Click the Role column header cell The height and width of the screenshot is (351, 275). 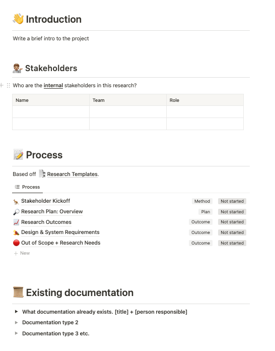click(x=205, y=100)
